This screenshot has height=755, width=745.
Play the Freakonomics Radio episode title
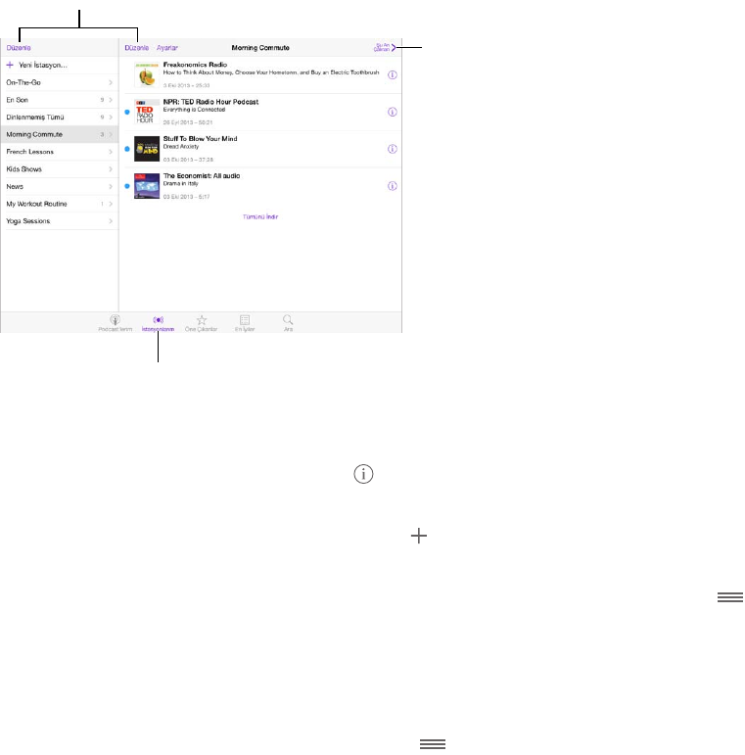pyautogui.click(x=195, y=65)
